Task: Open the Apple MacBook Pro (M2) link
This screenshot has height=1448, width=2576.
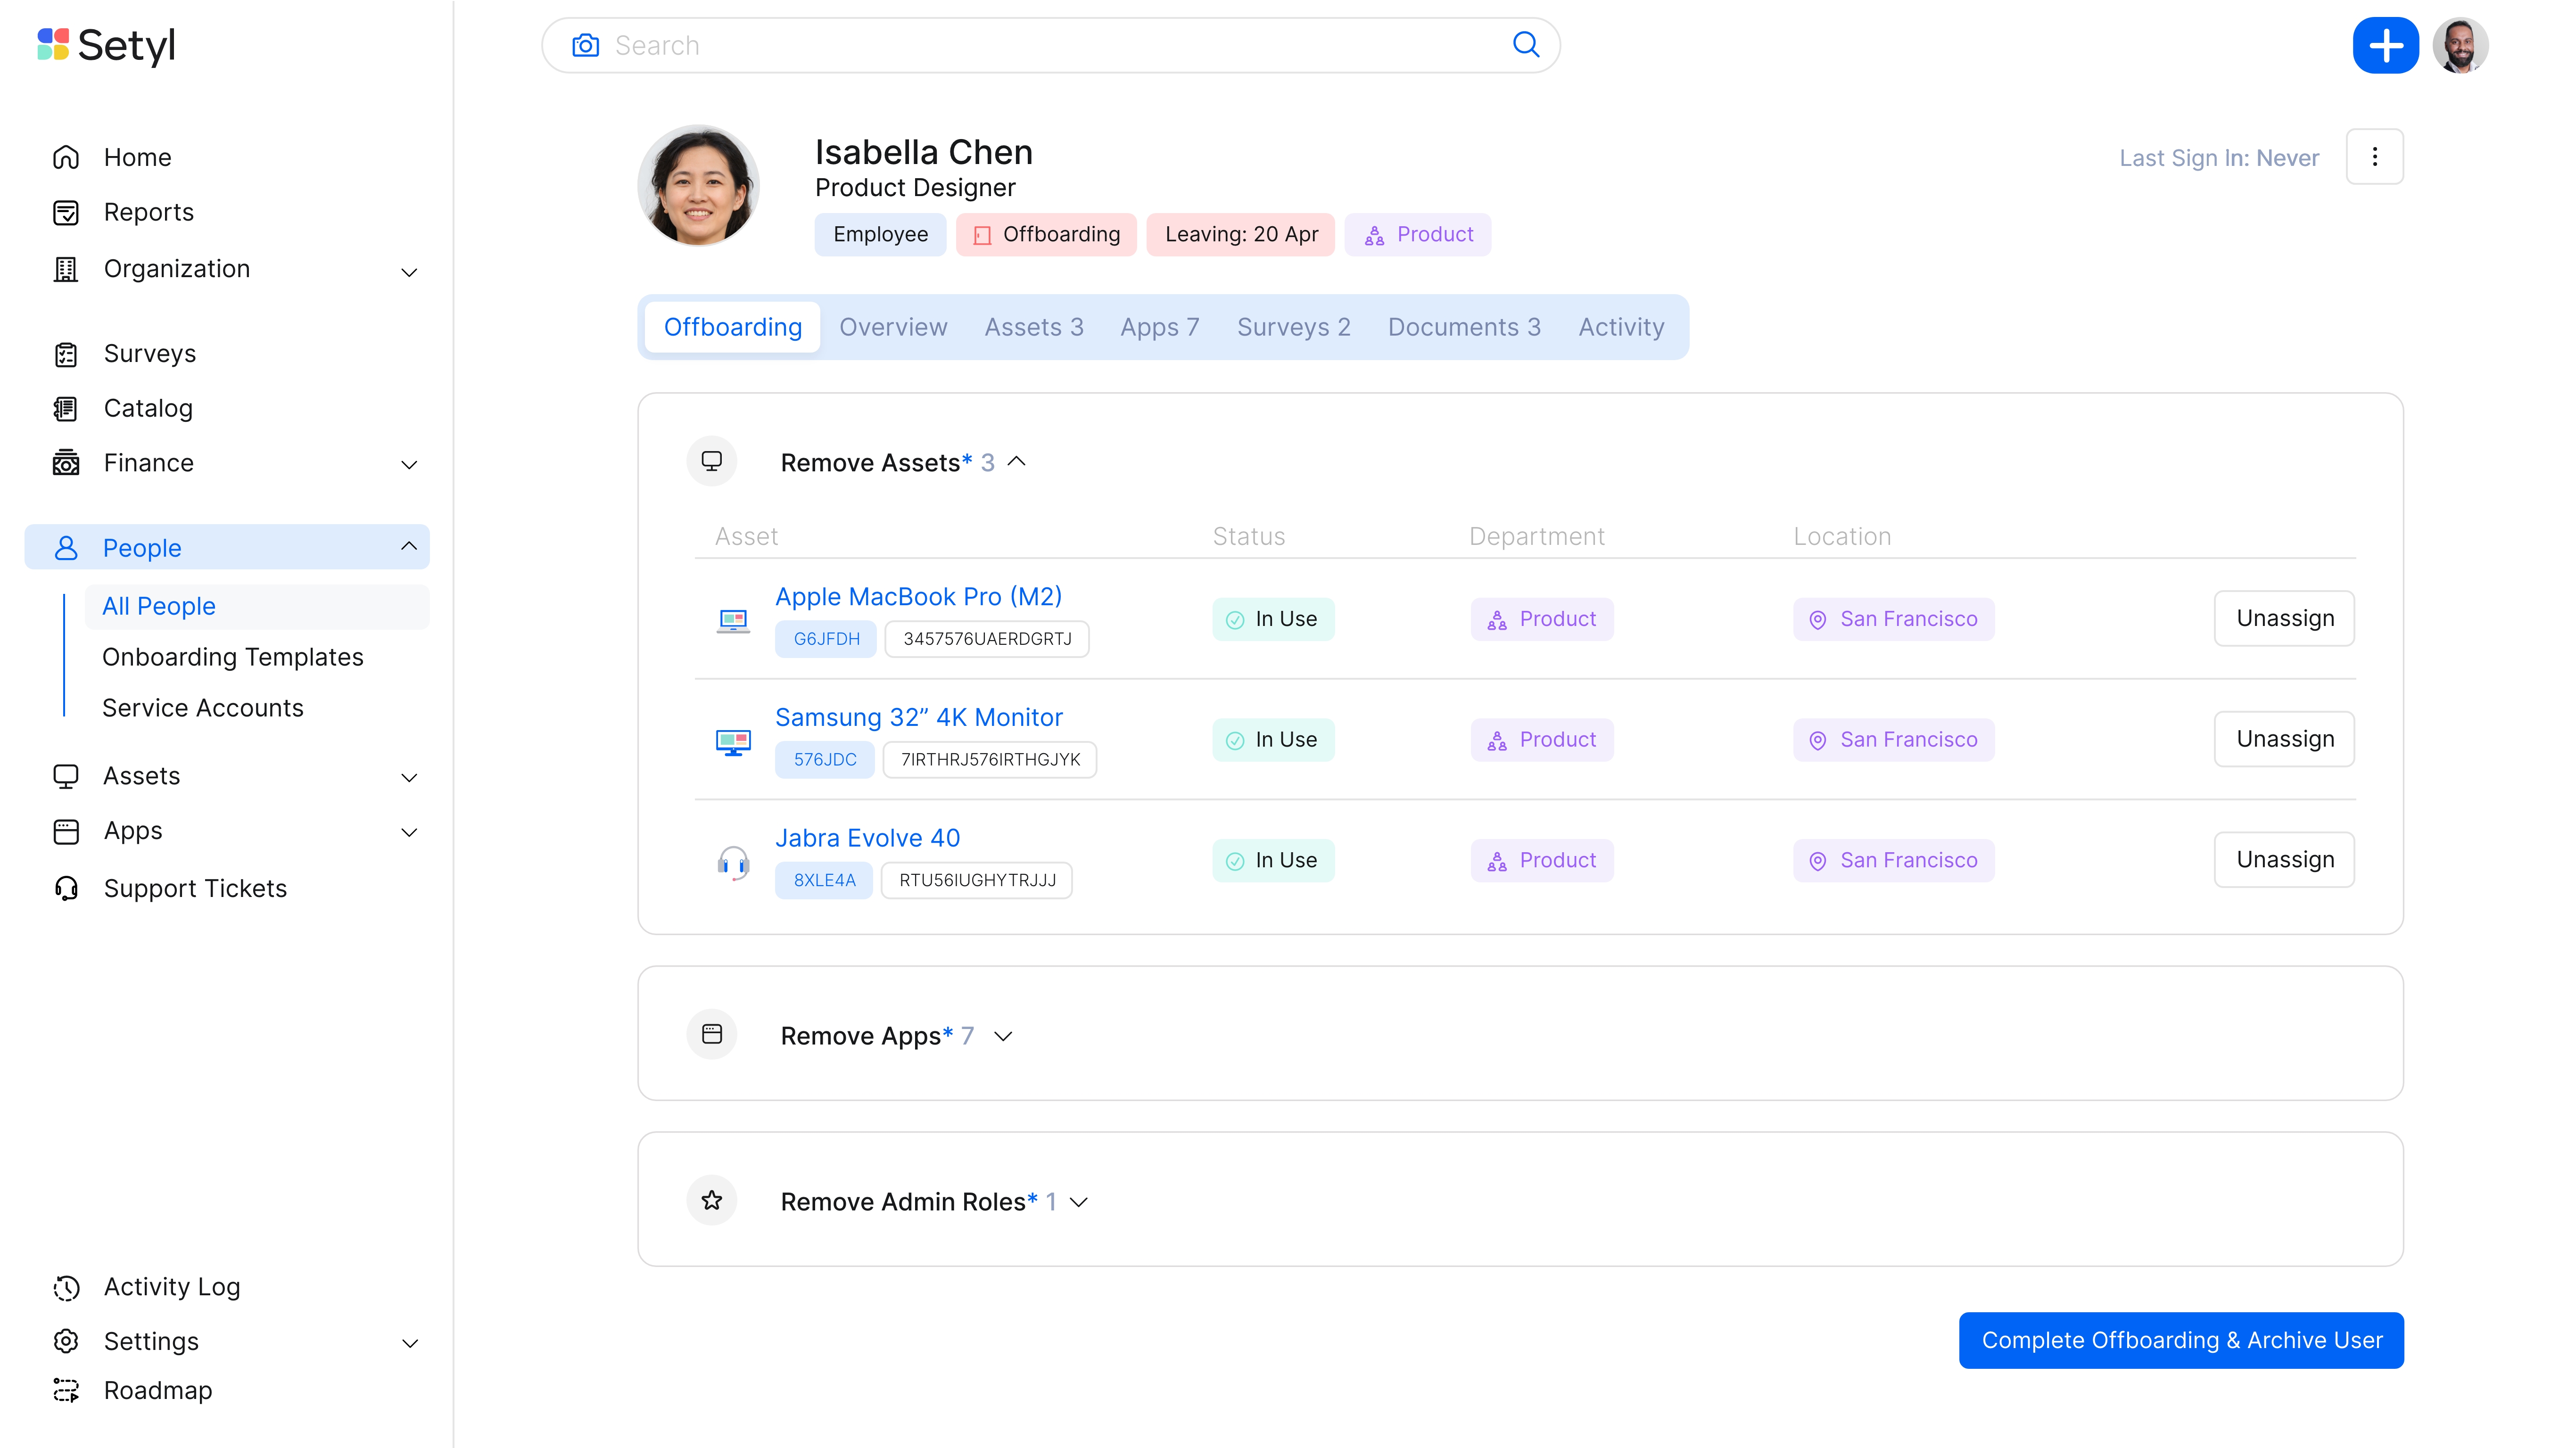Action: [918, 596]
